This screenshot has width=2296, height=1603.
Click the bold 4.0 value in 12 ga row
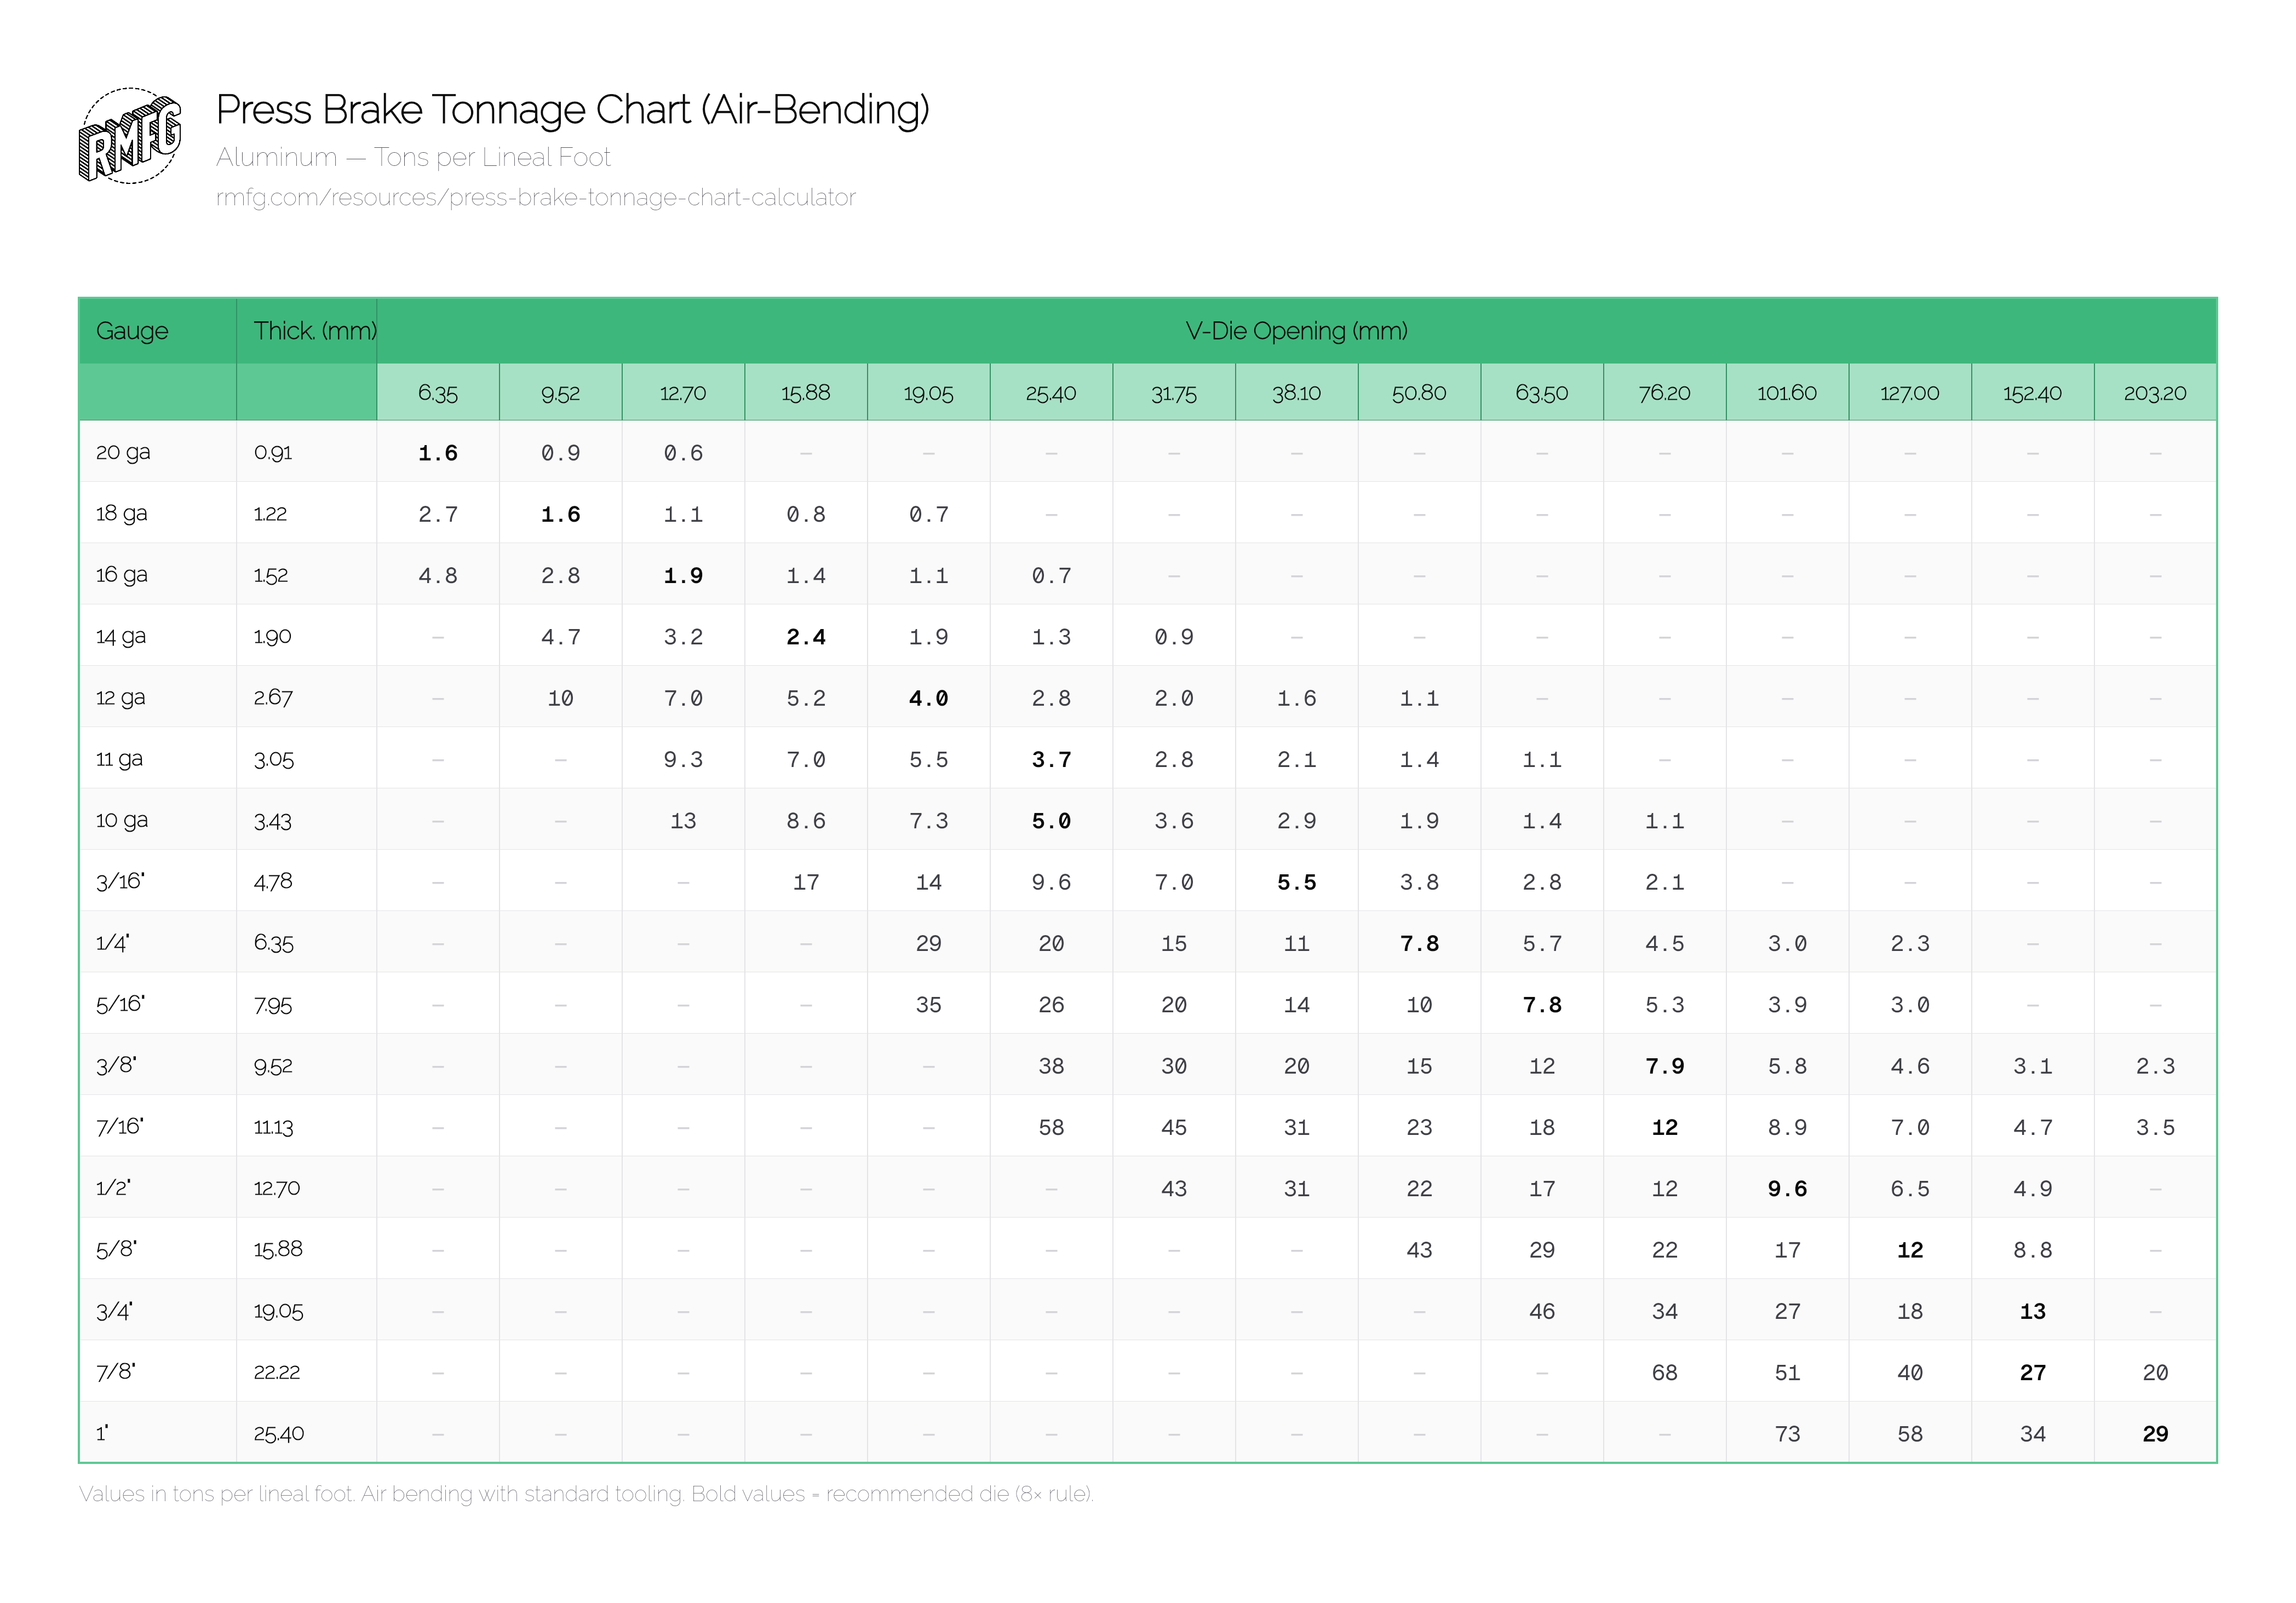click(929, 697)
